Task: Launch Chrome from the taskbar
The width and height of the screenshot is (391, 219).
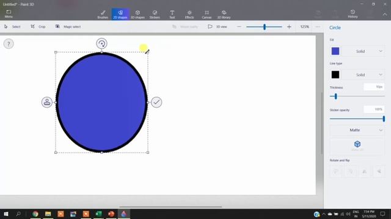Action: (35, 214)
